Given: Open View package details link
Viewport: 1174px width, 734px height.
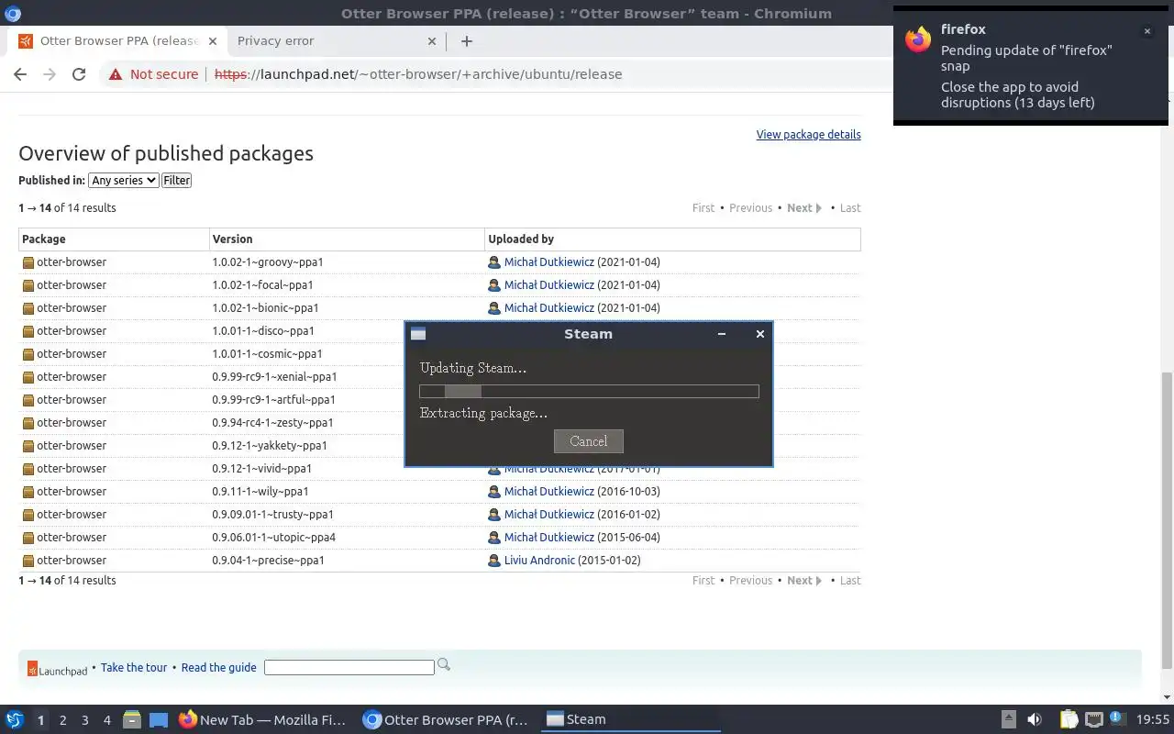Looking at the screenshot, I should 808,134.
